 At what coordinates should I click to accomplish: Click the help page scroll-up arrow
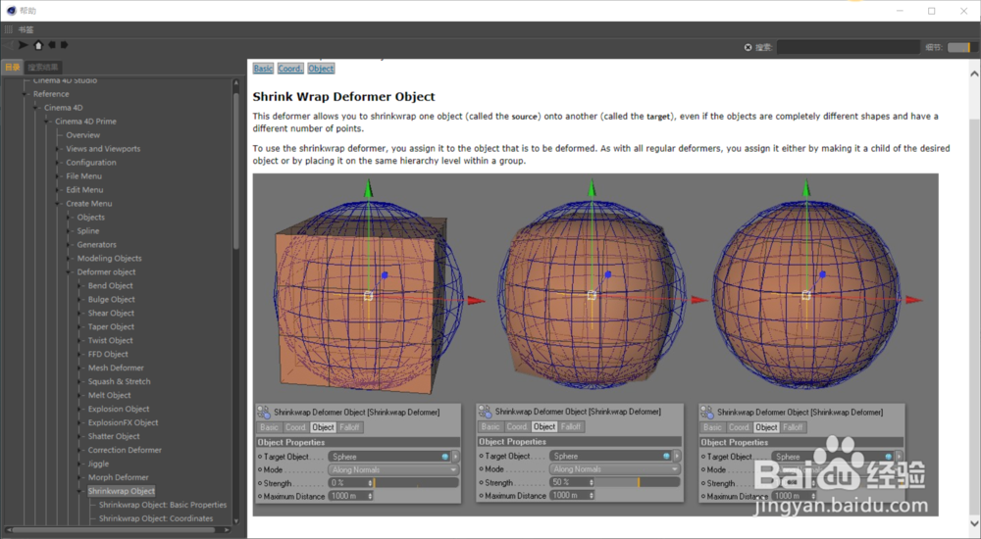(974, 73)
